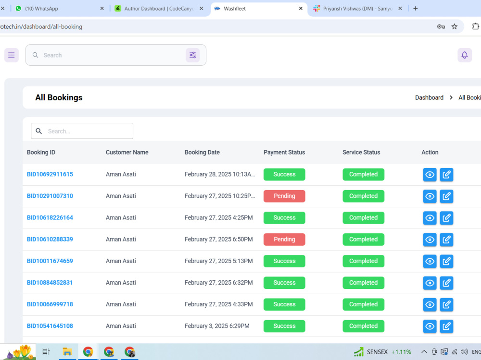Click Success badge for BID10692911615

point(284,174)
